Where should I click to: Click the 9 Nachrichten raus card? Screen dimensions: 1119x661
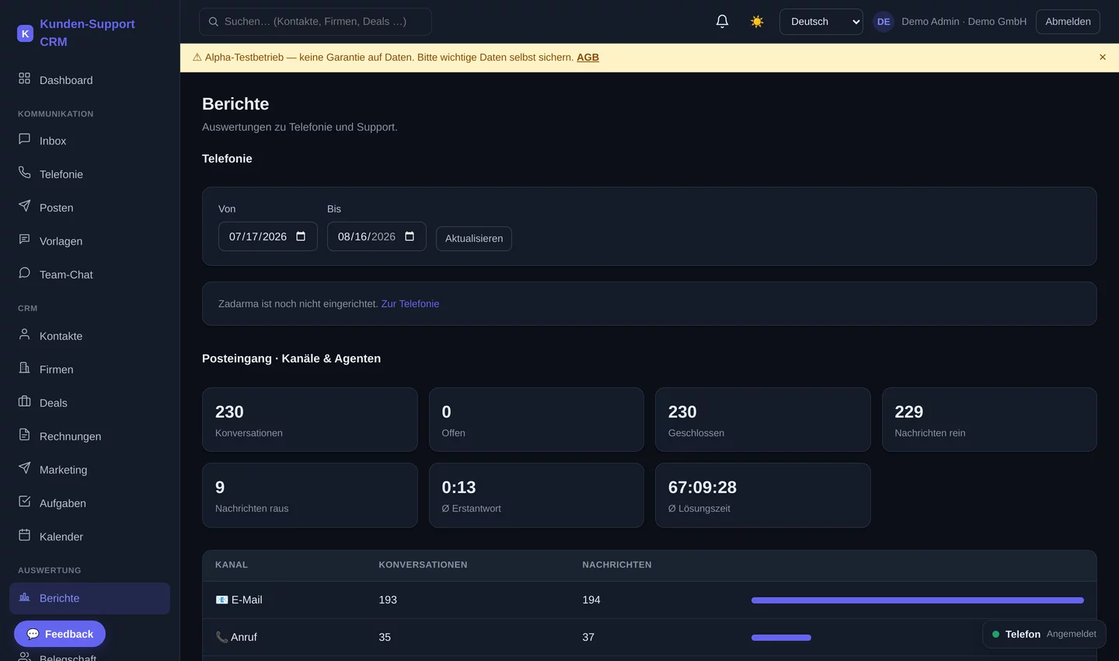pyautogui.click(x=309, y=495)
